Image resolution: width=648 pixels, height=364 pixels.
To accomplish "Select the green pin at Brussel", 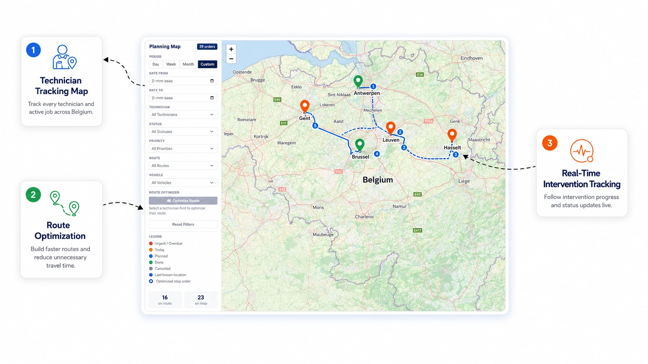I will point(360,145).
